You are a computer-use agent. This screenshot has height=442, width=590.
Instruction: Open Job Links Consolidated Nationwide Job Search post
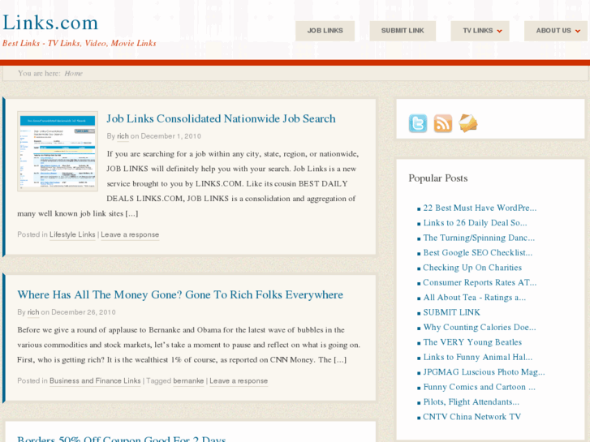pos(221,119)
